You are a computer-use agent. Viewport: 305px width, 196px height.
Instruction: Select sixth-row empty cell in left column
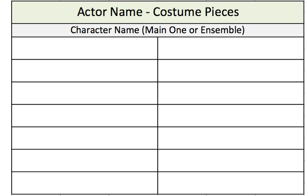tap(85, 160)
